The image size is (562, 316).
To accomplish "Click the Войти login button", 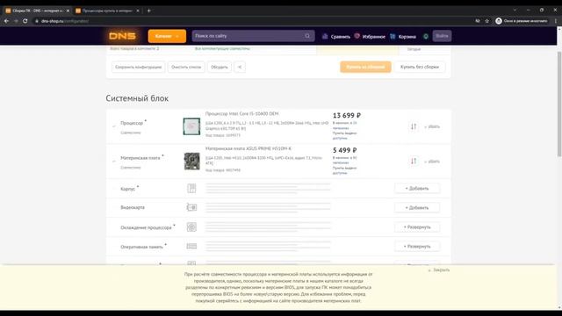I will pos(442,36).
